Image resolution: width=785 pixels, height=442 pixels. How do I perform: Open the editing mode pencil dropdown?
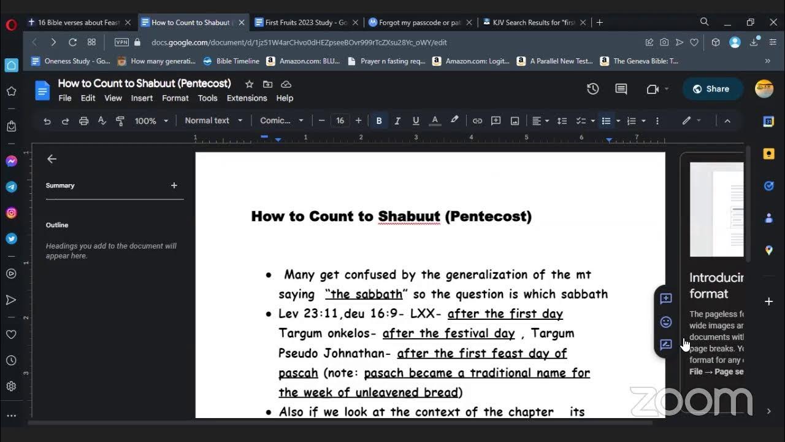click(x=691, y=121)
